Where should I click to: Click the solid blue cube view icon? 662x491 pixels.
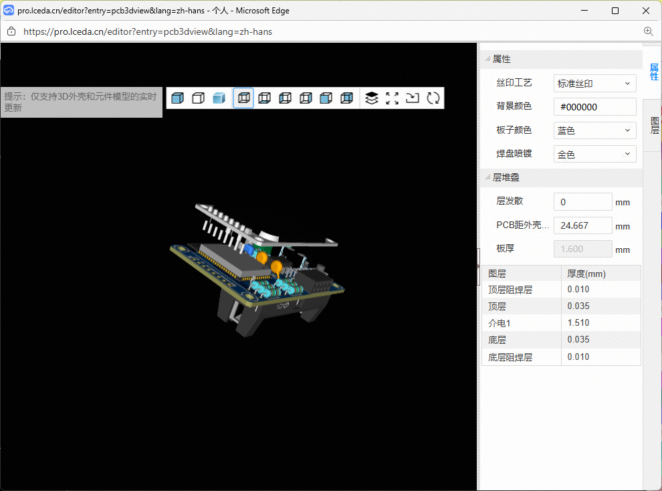pyautogui.click(x=177, y=98)
